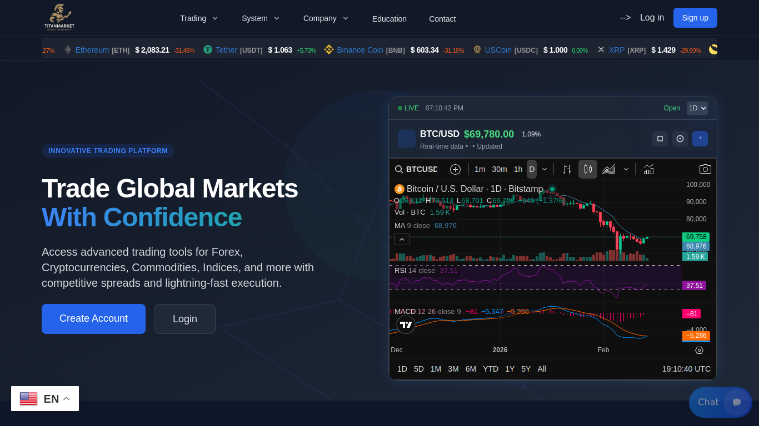The height and width of the screenshot is (426, 759).
Task: Select the 1M date range
Action: (x=436, y=369)
